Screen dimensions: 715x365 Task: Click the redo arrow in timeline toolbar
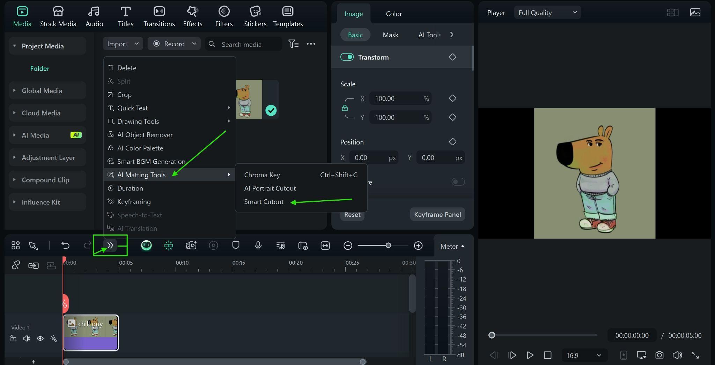click(x=88, y=246)
